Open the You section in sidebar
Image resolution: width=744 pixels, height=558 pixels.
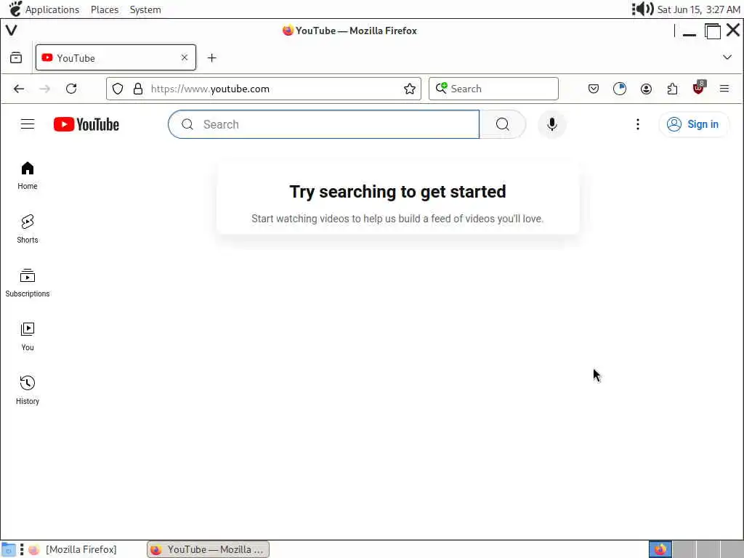(28, 337)
